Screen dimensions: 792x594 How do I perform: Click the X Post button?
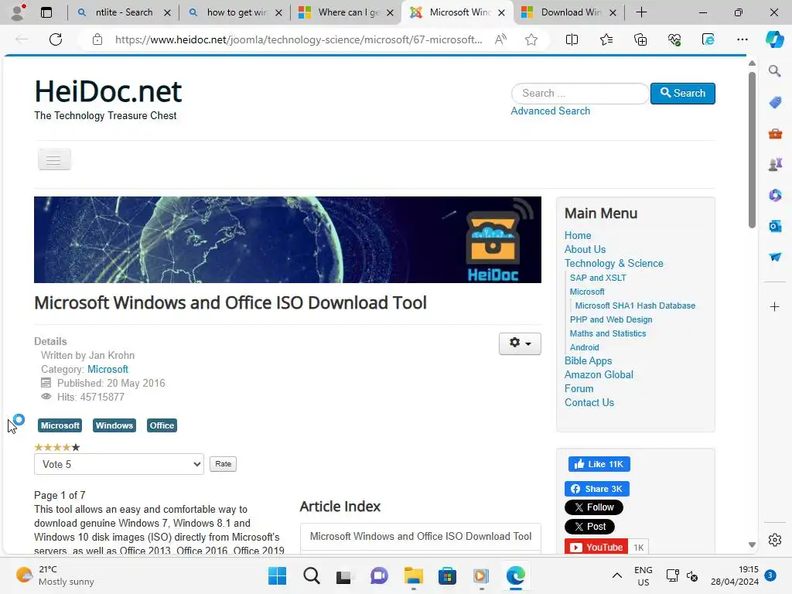589,527
